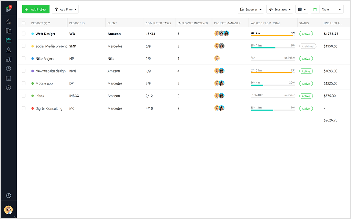Open the Calendar icon in the sidebar

[x=8, y=78]
